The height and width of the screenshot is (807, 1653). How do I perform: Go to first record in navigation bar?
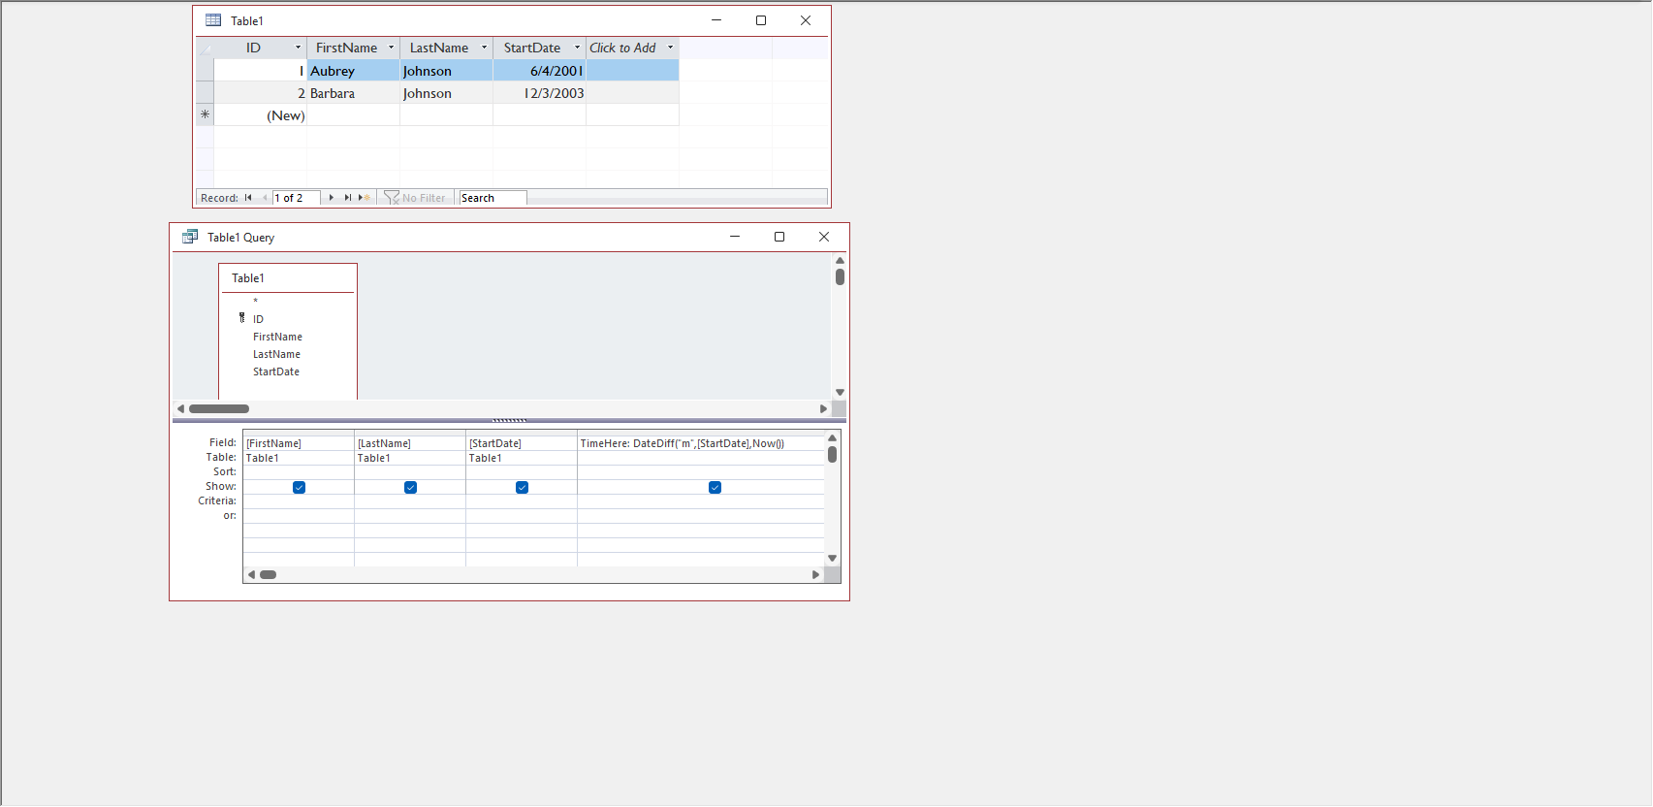click(248, 198)
